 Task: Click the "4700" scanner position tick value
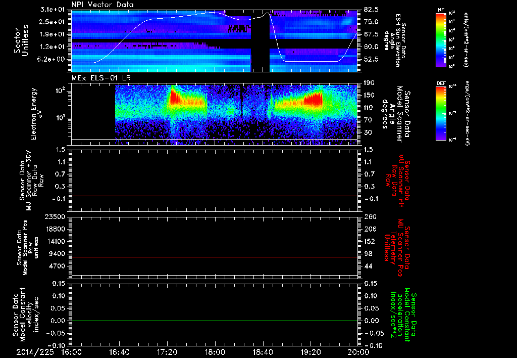coord(57,266)
